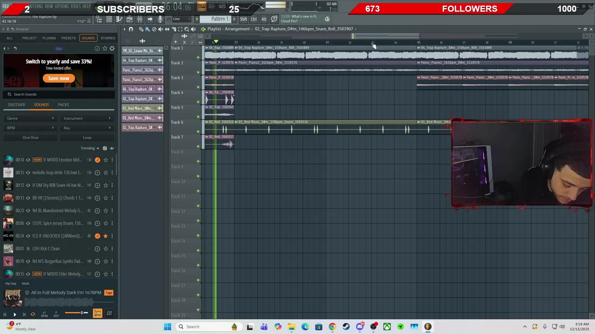
Task: Open Steam from the taskbar
Action: 346,327
